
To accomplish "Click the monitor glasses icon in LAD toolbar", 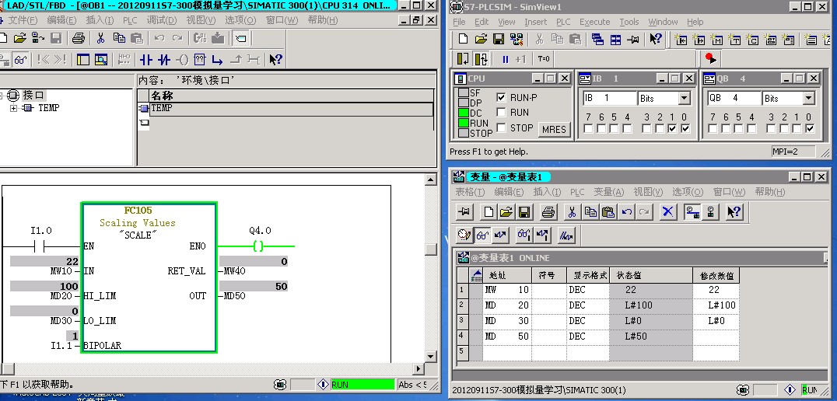I will click(x=20, y=59).
